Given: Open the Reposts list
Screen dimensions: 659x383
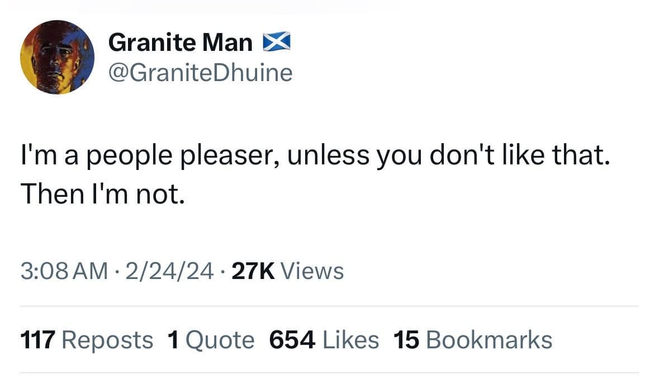Looking at the screenshot, I should 107,340.
